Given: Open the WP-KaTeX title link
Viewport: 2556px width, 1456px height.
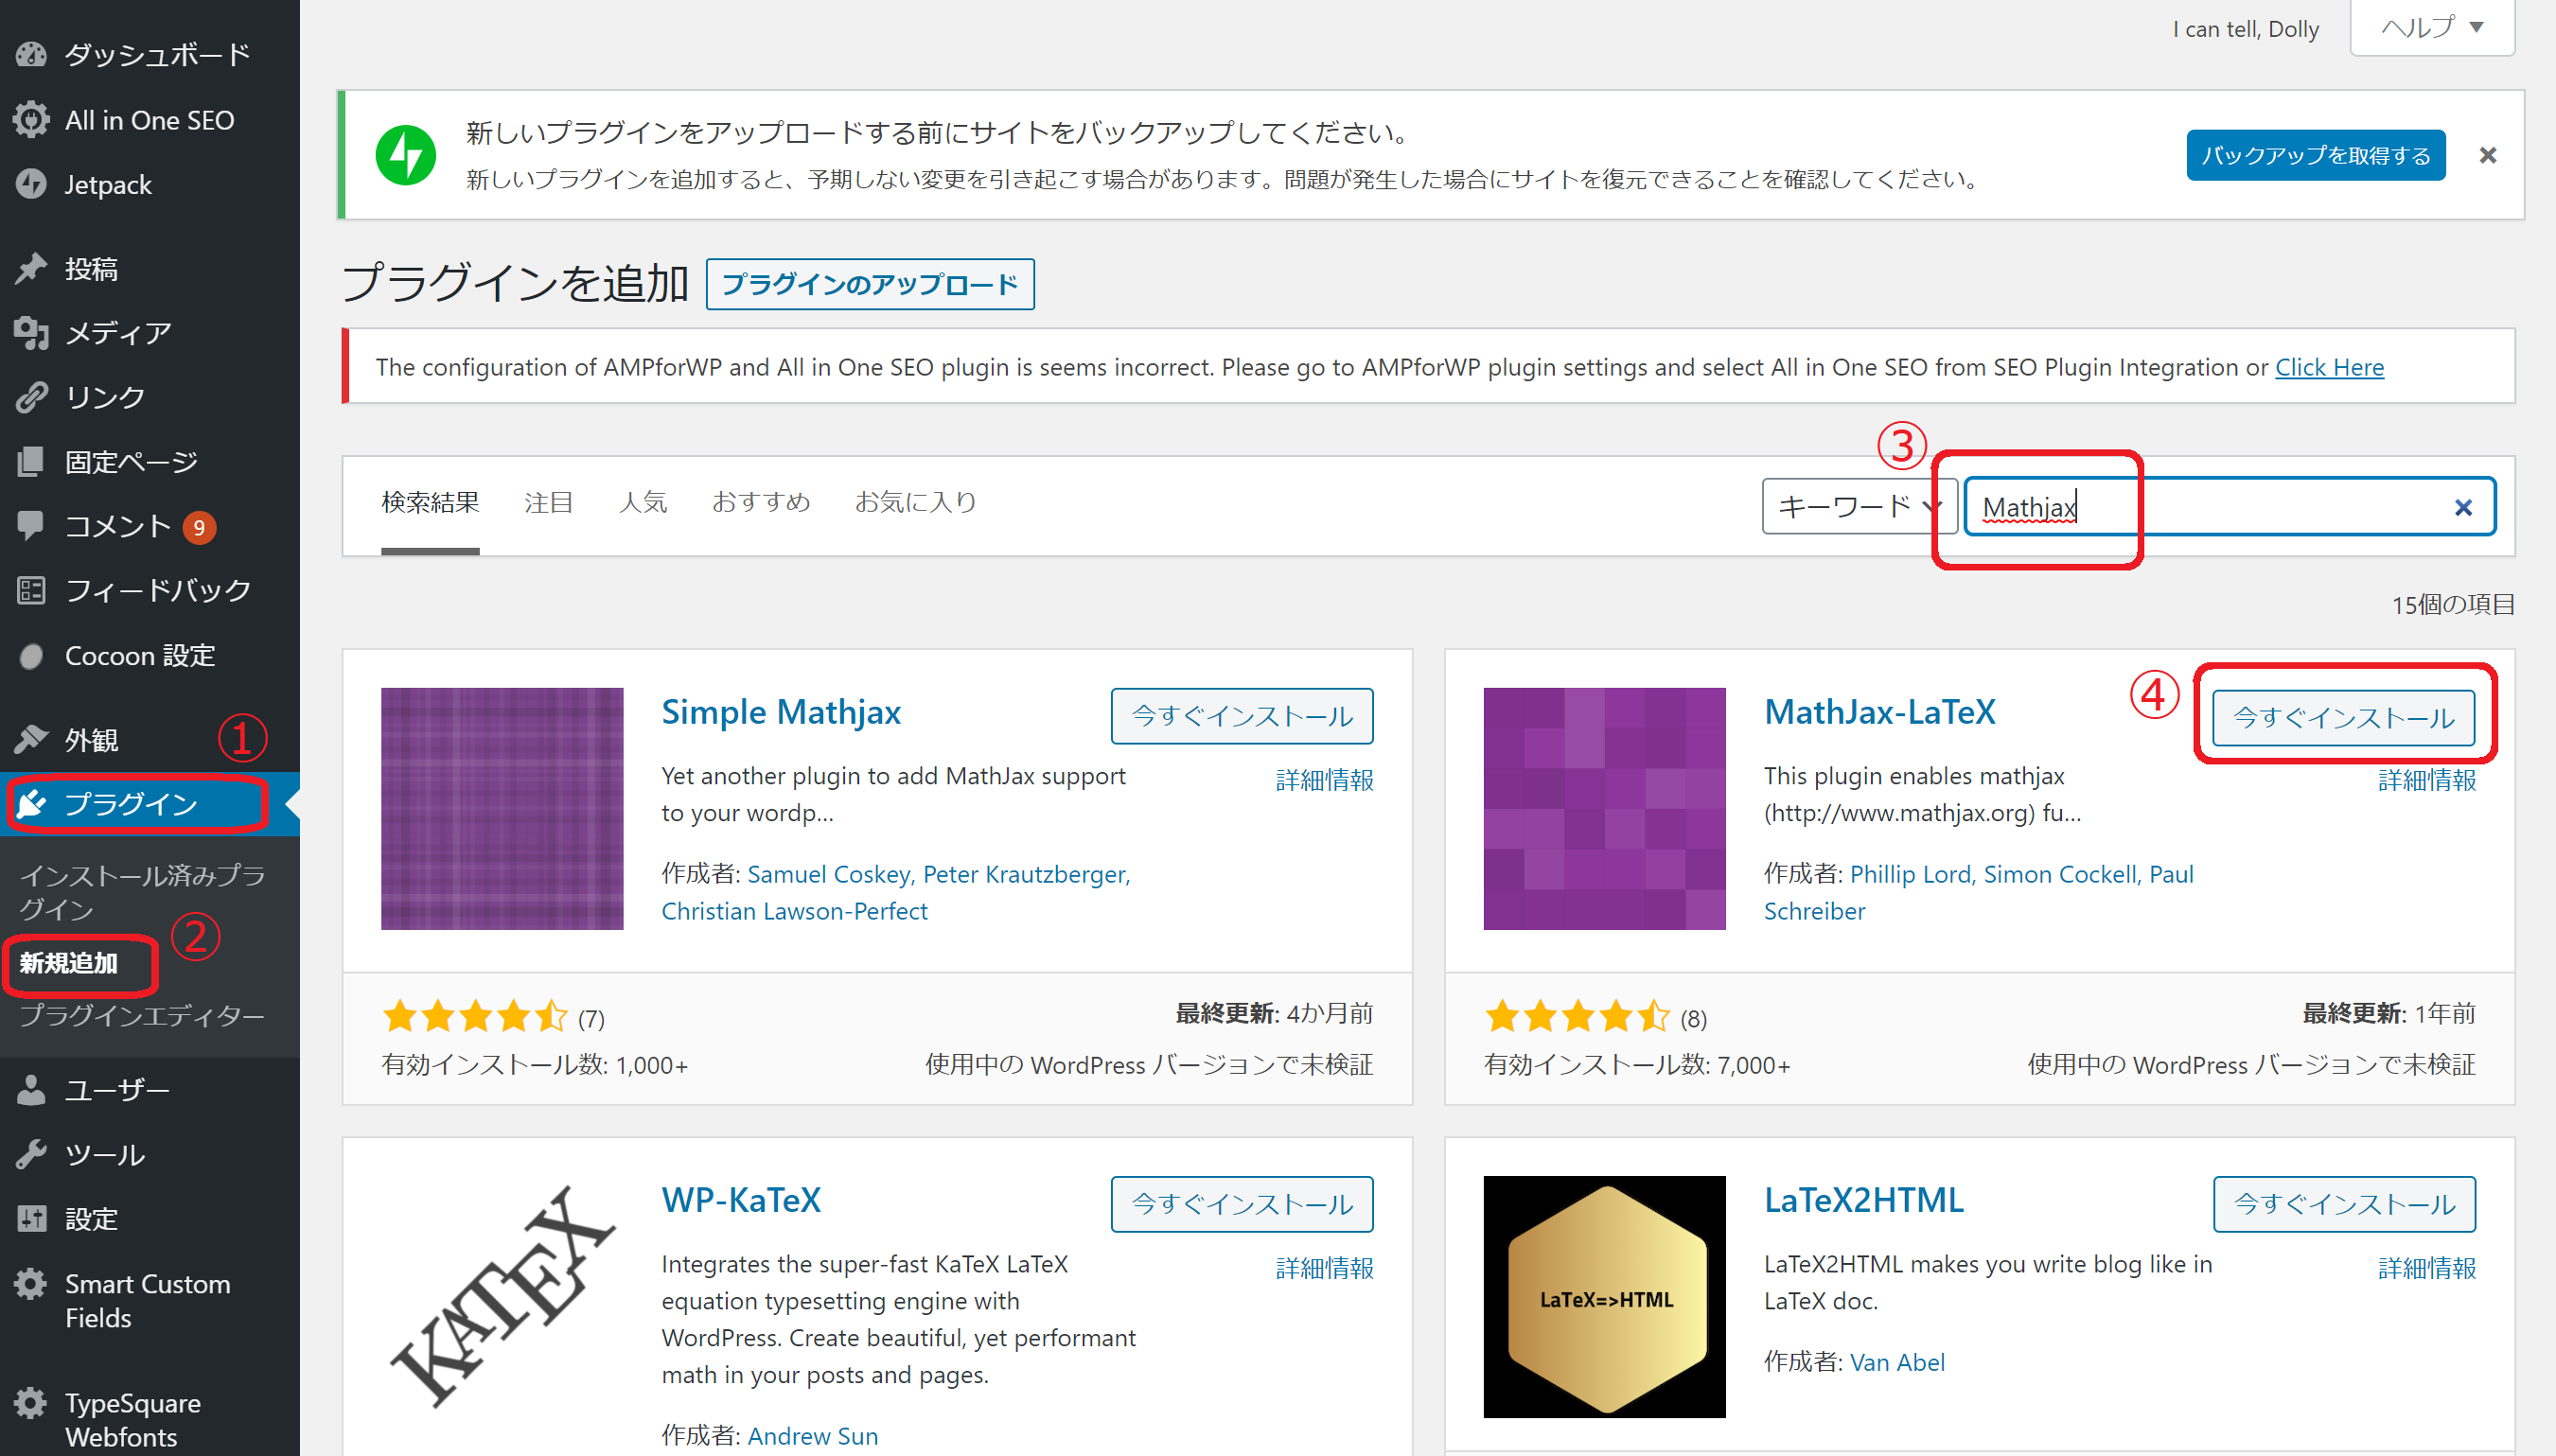Looking at the screenshot, I should [741, 1199].
